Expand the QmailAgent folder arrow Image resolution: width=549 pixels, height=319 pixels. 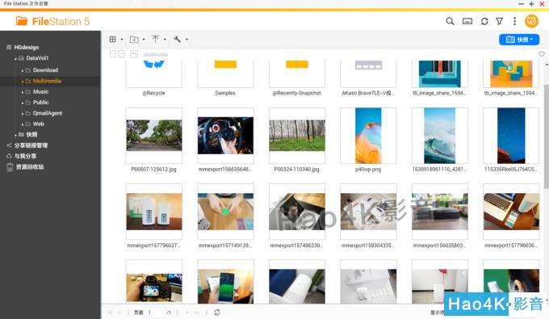[x=23, y=113]
